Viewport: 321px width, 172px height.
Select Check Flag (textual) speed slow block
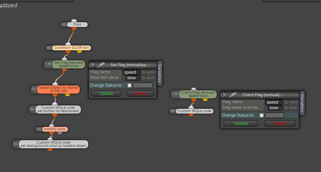pyautogui.click(x=198, y=94)
